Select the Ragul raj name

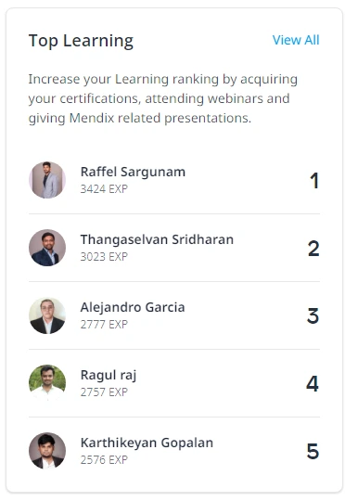coord(109,376)
